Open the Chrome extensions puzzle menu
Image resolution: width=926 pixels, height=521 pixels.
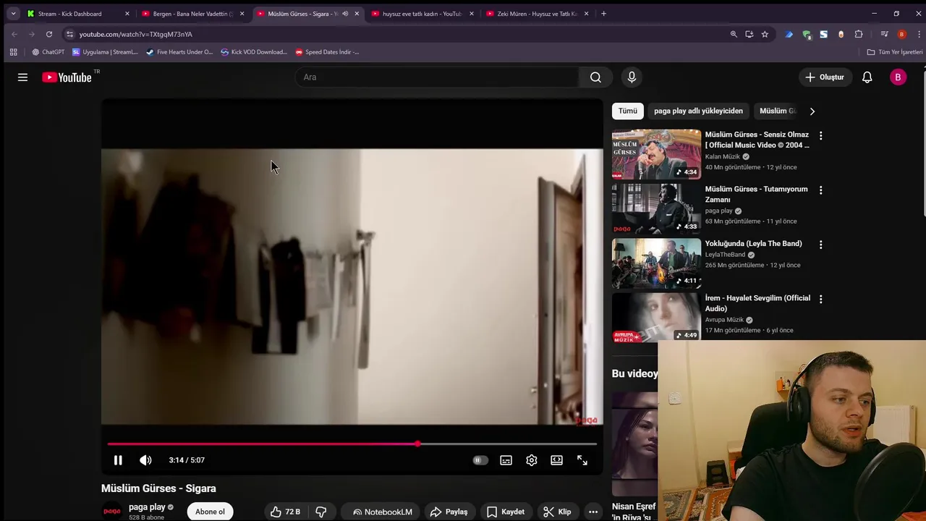[859, 34]
